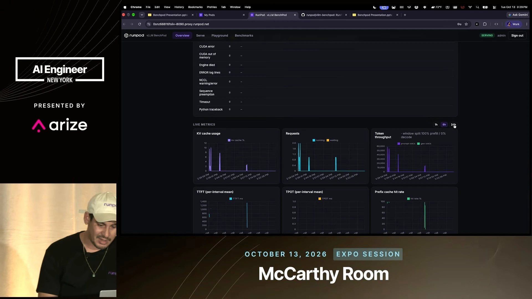Toggle the gen tok/s legend series
This screenshot has width=532, height=299.
coord(424,144)
